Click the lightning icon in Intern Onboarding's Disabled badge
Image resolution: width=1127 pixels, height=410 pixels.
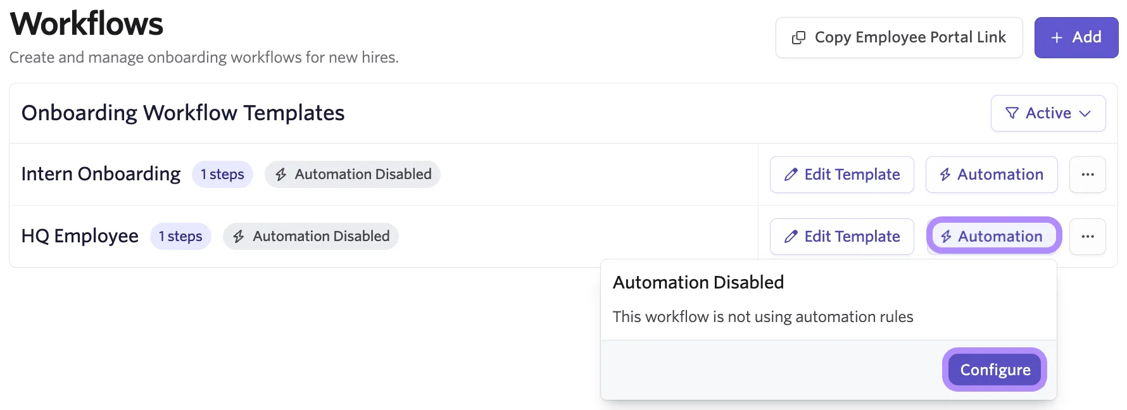(281, 175)
